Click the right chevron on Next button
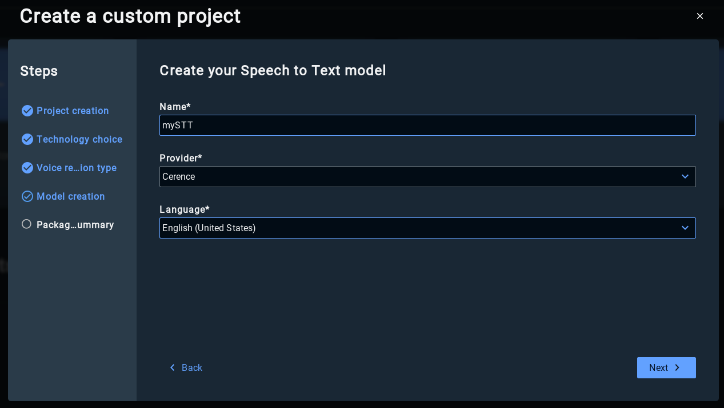724x408 pixels. pyautogui.click(x=678, y=368)
